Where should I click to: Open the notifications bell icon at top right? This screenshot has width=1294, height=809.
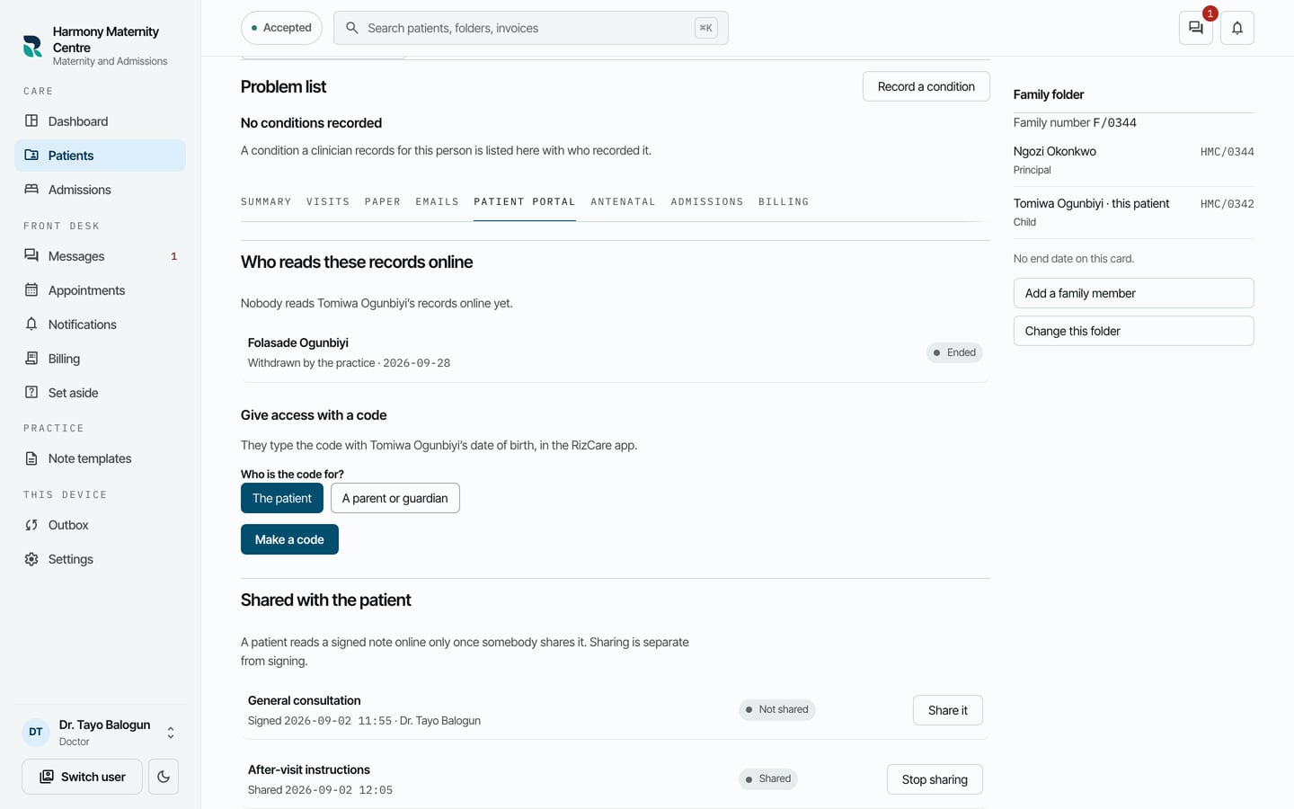tap(1237, 28)
